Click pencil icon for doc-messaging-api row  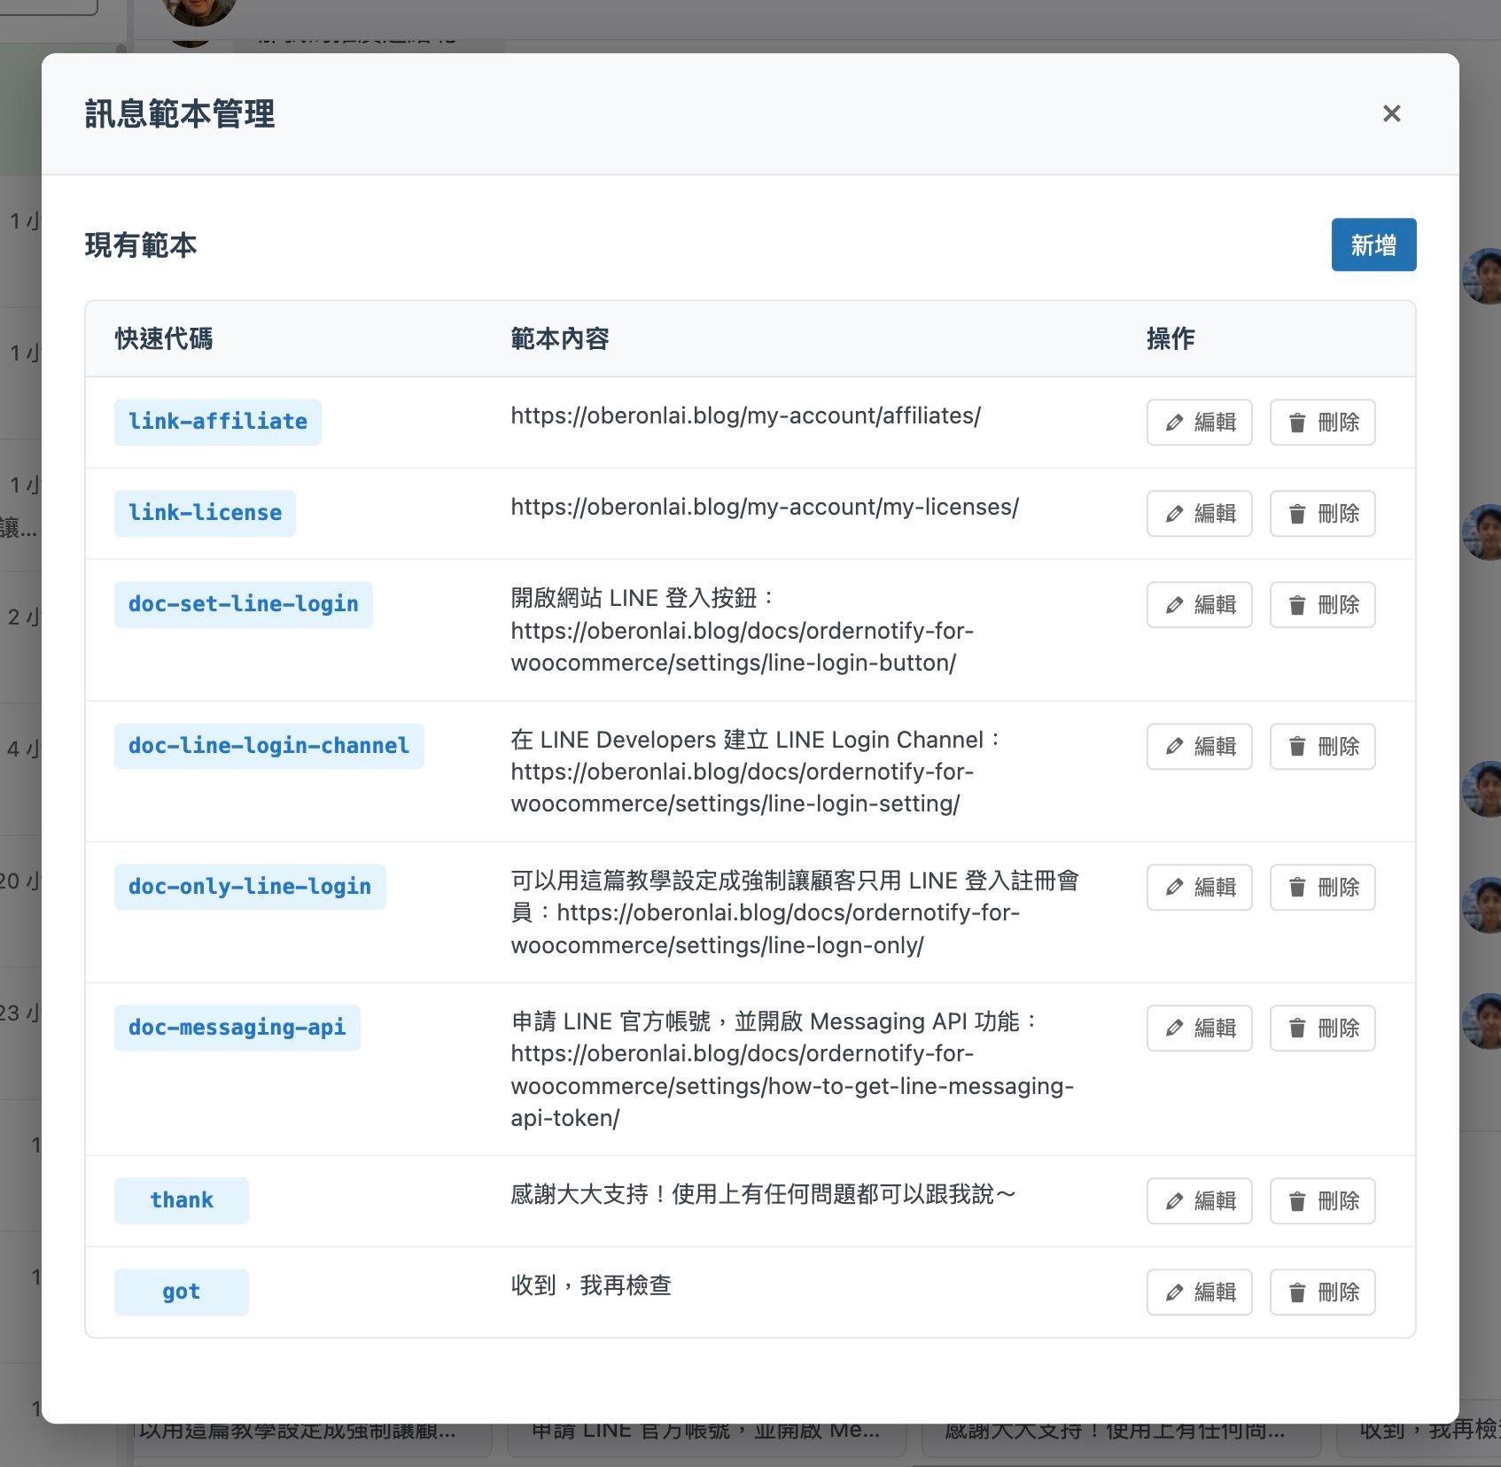[1175, 1028]
